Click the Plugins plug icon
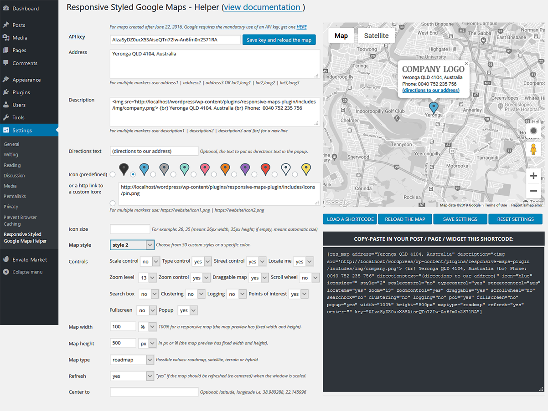This screenshot has height=411, width=548. pyautogui.click(x=6, y=92)
